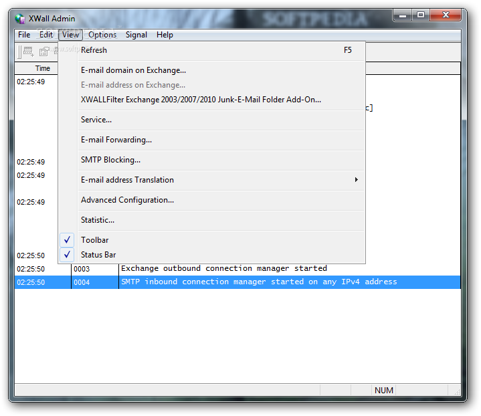The image size is (481, 416).
Task: Close the XWall Admin window
Action: [x=446, y=15]
